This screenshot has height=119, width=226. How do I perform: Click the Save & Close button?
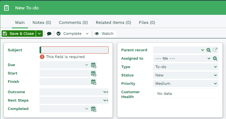19,34
